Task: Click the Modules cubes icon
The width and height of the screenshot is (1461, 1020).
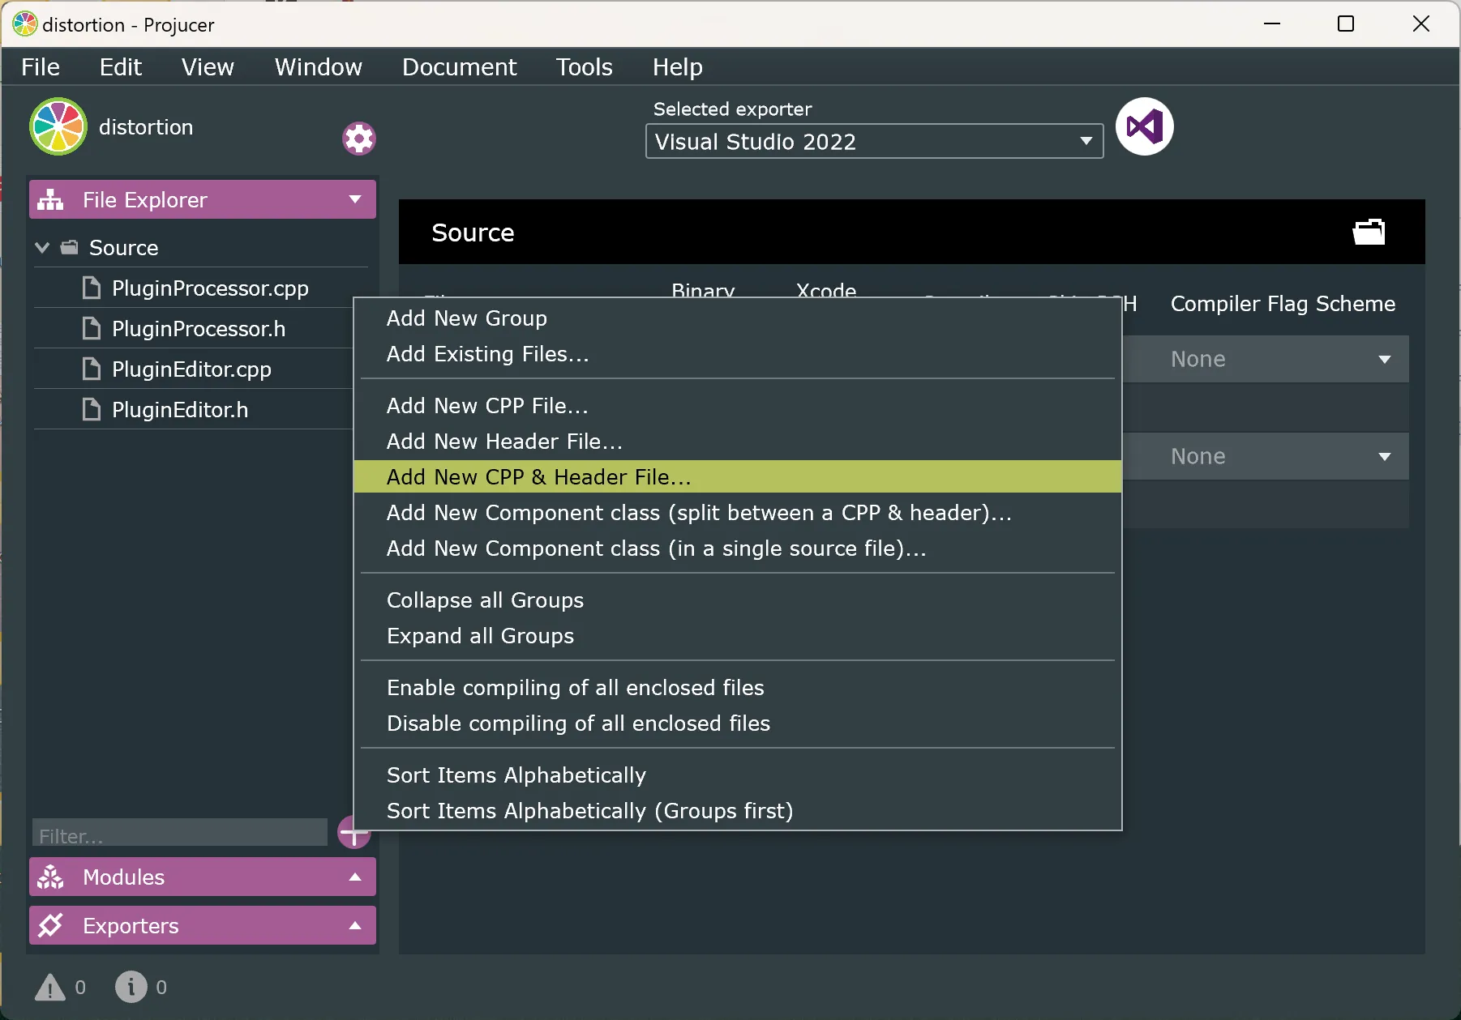Action: coord(50,877)
